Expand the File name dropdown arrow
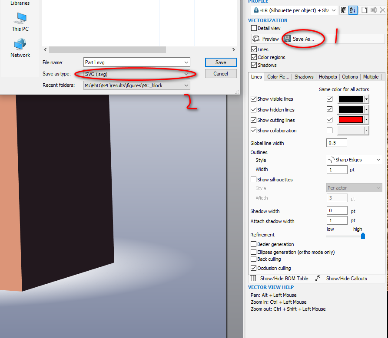 [186, 62]
